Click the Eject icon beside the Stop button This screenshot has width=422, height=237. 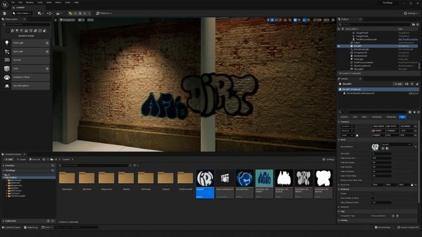[85, 13]
